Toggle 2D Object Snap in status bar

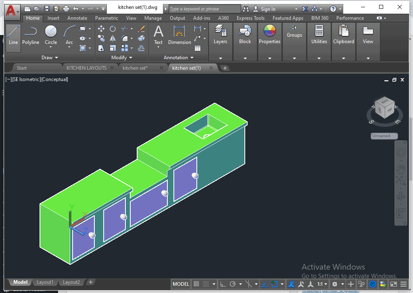[275, 284]
